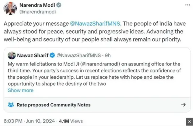Click Narendra Modi's profile avatar
Image resolution: width=193 pixels, height=126 pixels.
pyautogui.click(x=11, y=8)
